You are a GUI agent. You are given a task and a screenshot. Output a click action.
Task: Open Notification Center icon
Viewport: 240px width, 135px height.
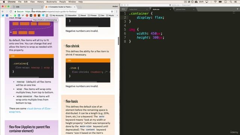[x=235, y=2]
